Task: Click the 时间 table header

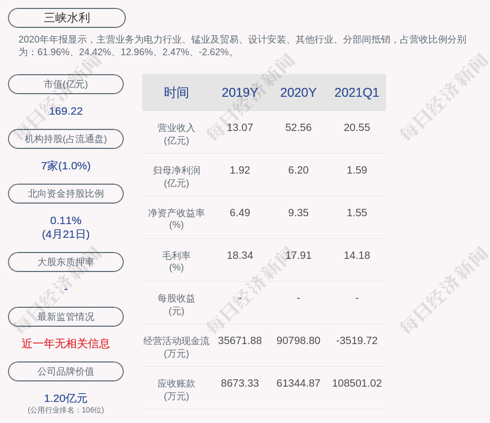Action: click(x=176, y=93)
